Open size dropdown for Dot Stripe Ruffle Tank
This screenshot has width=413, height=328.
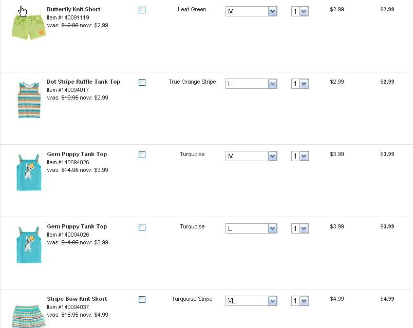click(251, 84)
